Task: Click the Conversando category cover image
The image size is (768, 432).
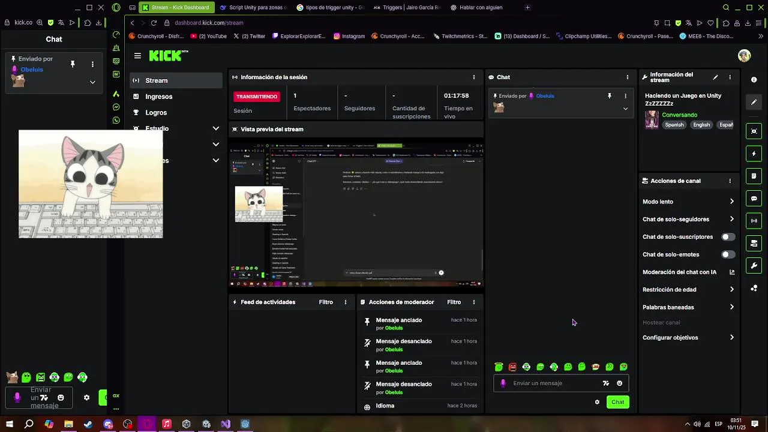Action: 652,120
